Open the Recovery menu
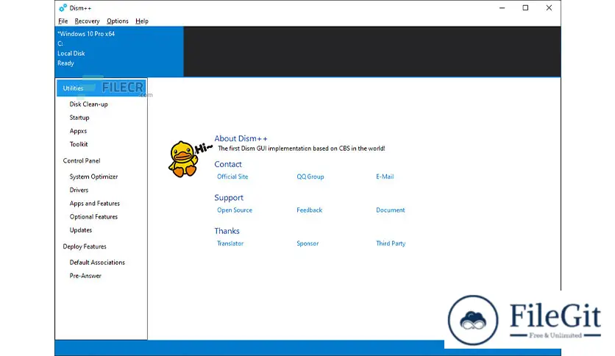615x356 pixels. [x=87, y=21]
